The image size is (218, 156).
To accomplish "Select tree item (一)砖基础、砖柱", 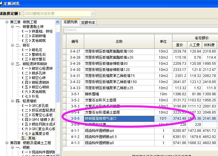I will coord(37,31).
